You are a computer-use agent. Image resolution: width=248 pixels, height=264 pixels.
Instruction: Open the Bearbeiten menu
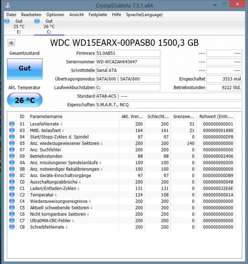tap(31, 15)
